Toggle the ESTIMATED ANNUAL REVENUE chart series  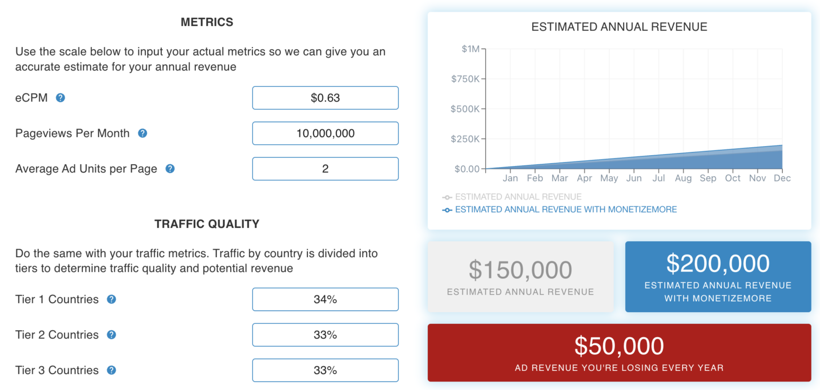coord(518,197)
